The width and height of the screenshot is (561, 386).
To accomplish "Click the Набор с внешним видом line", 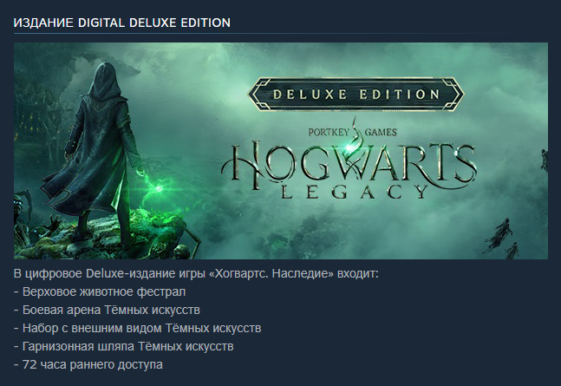I will point(137,329).
